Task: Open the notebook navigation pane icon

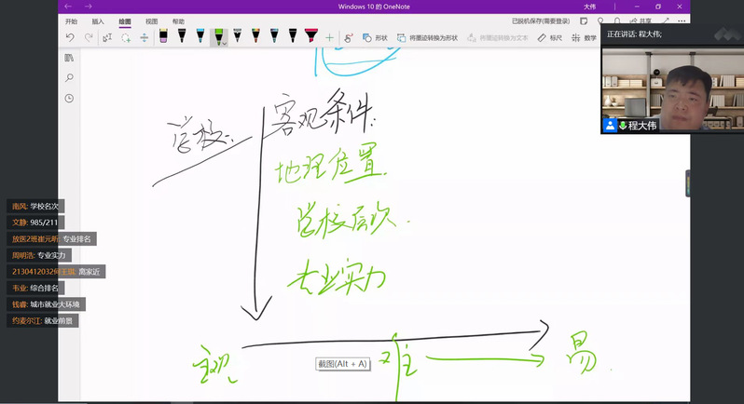Action: click(69, 58)
